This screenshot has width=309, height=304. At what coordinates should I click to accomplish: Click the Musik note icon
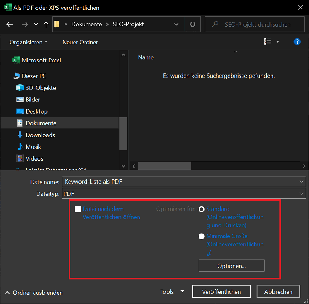[20, 147]
